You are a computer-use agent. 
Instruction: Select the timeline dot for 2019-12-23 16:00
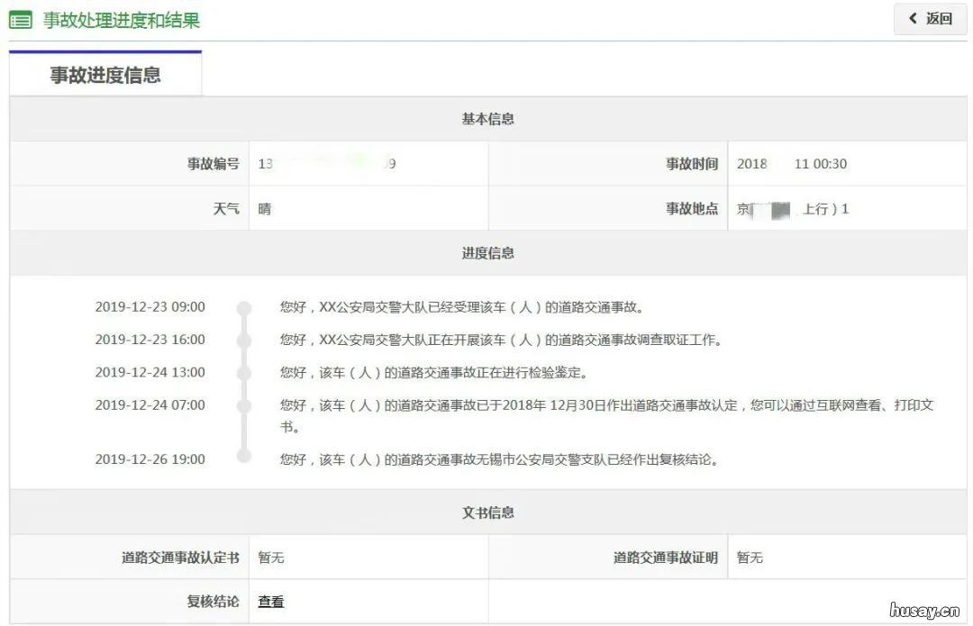pyautogui.click(x=243, y=340)
